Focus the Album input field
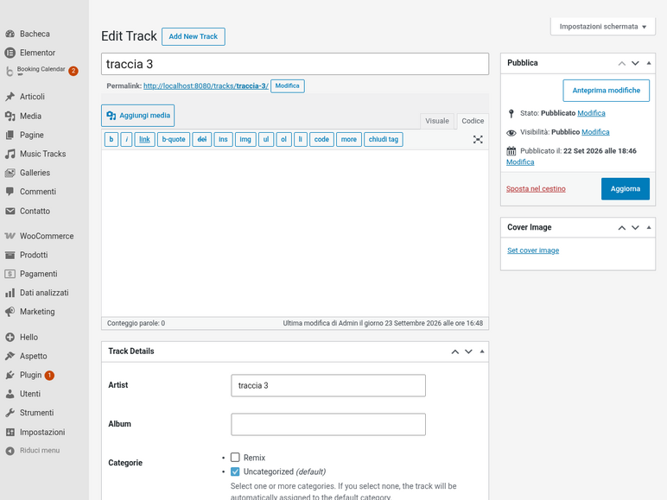Image resolution: width=667 pixels, height=500 pixels. (x=328, y=424)
